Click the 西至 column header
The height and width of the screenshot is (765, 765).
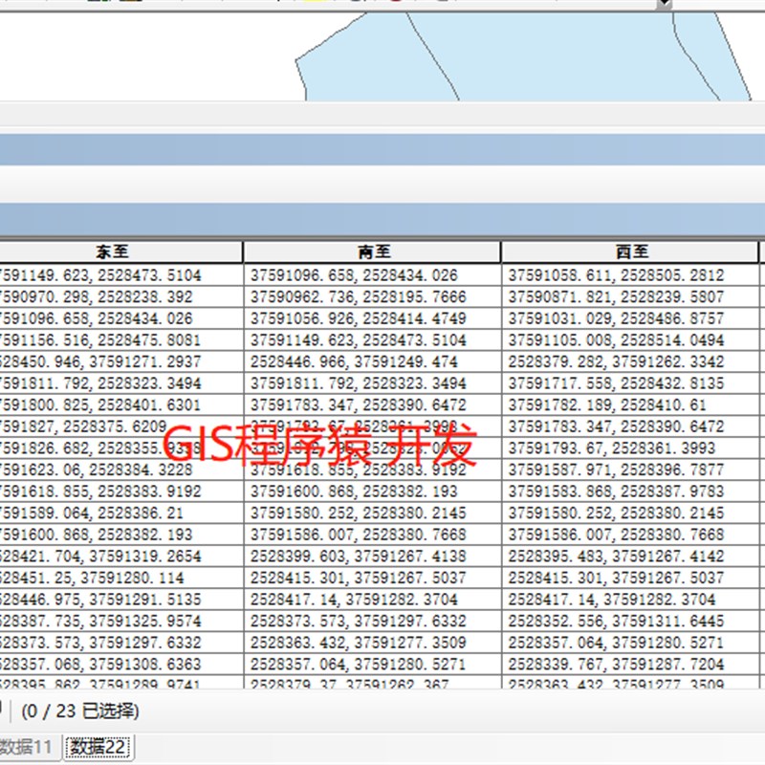[x=630, y=251]
